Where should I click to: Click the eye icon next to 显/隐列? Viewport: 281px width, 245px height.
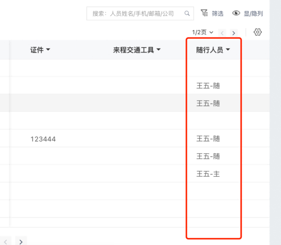[236, 13]
